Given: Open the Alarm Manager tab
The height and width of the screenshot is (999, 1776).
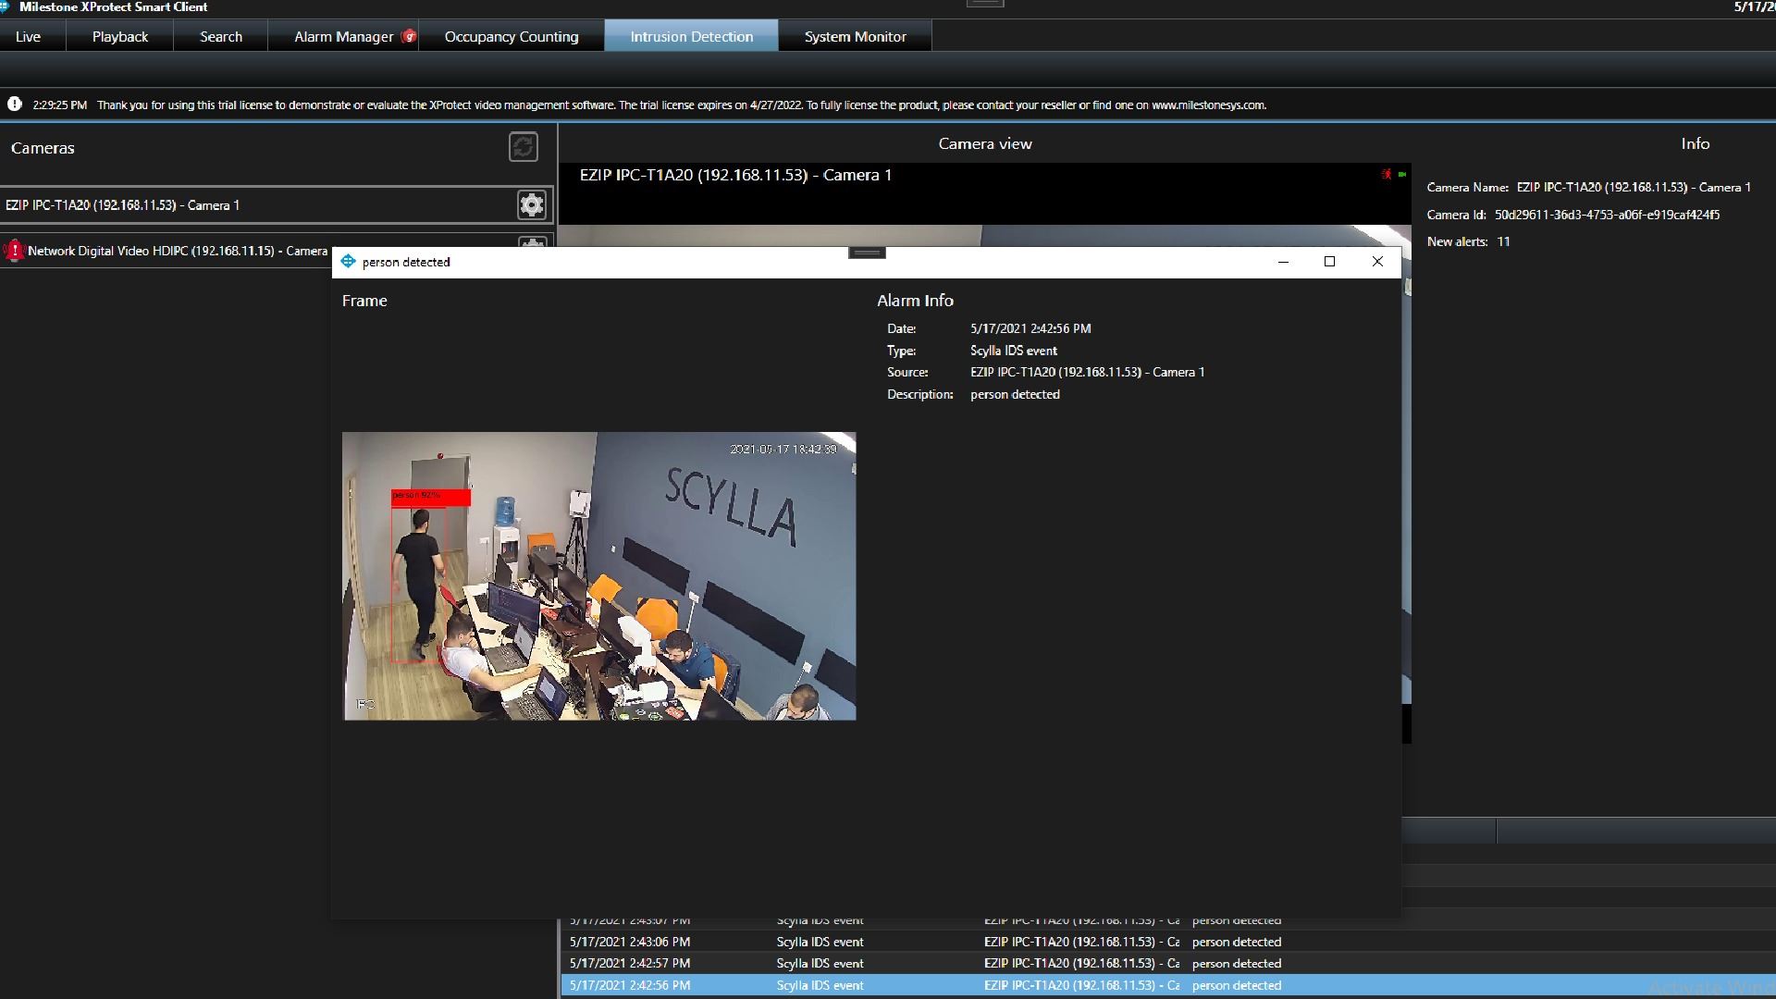Looking at the screenshot, I should point(343,37).
